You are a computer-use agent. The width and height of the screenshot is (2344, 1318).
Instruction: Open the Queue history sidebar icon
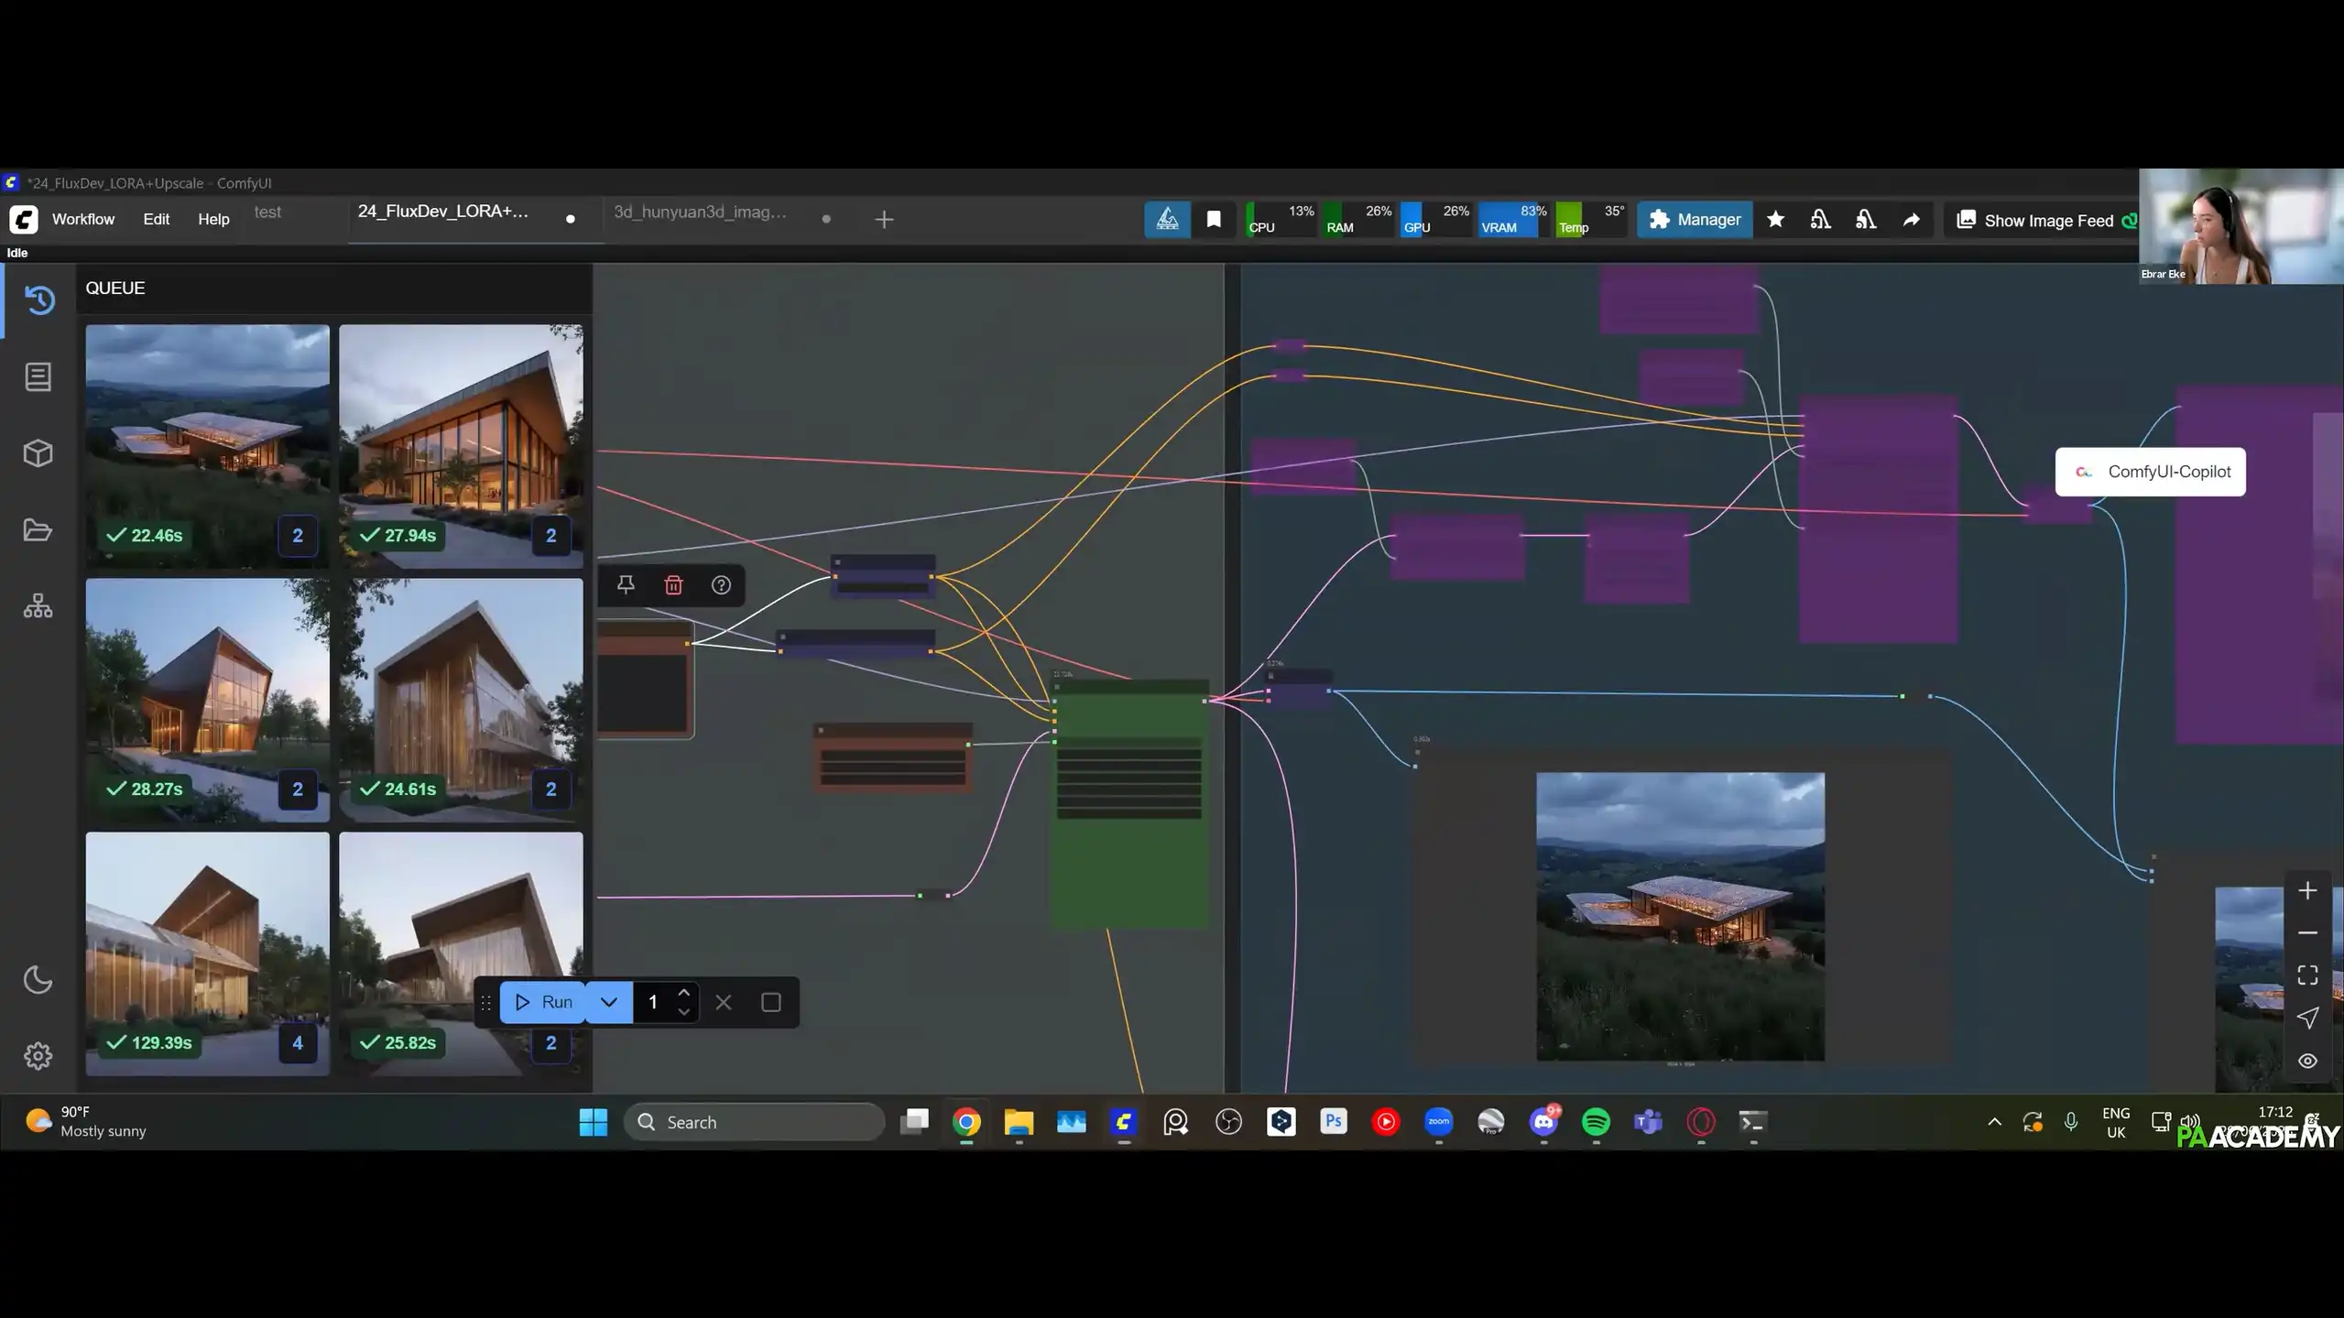tap(38, 300)
